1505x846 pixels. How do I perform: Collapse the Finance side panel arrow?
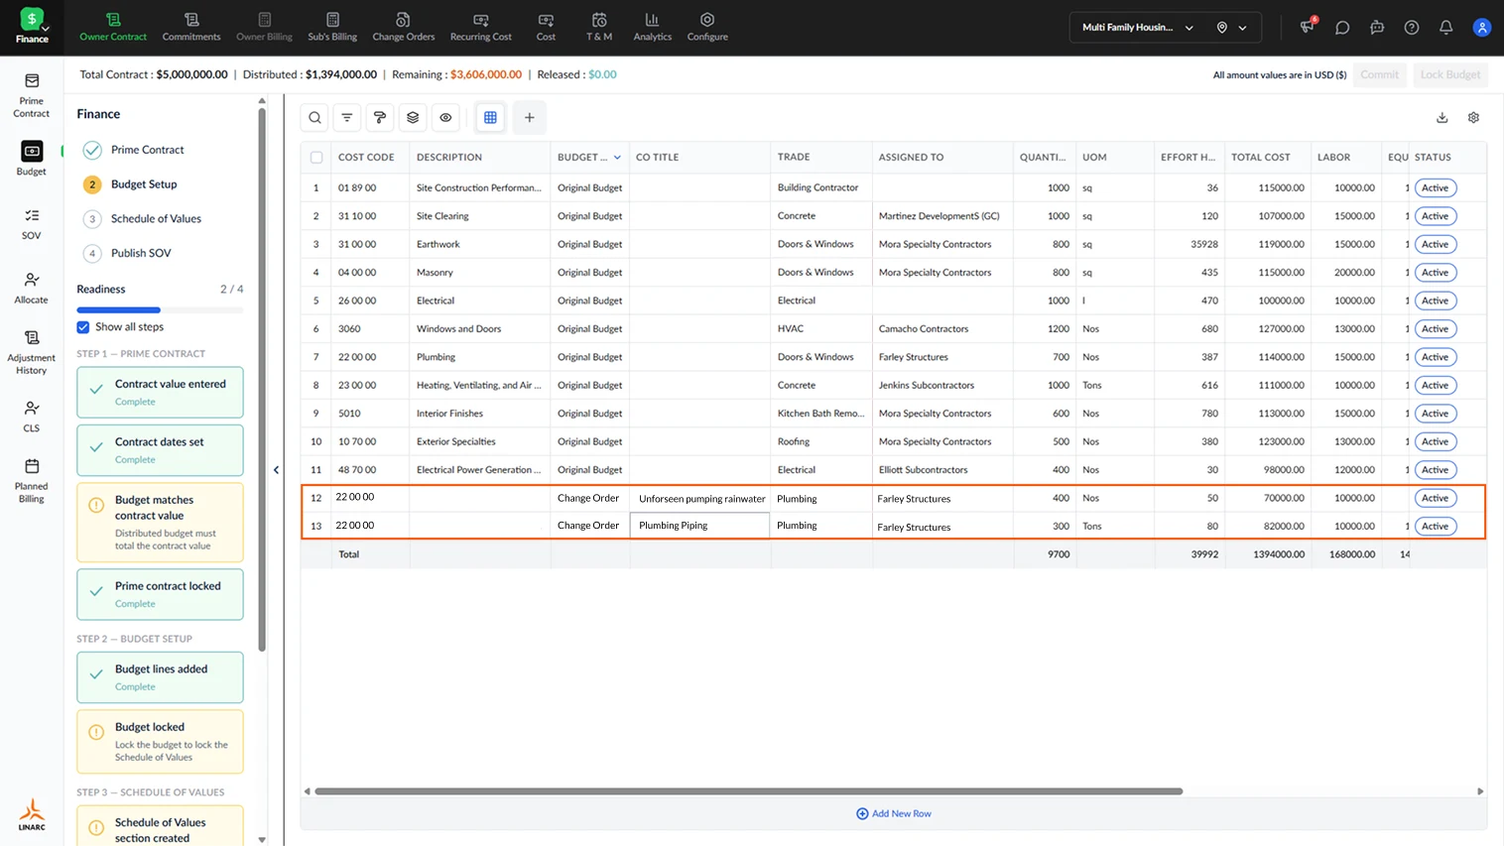(x=276, y=470)
